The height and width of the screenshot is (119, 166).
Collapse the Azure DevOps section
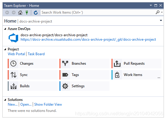pos(5,29)
